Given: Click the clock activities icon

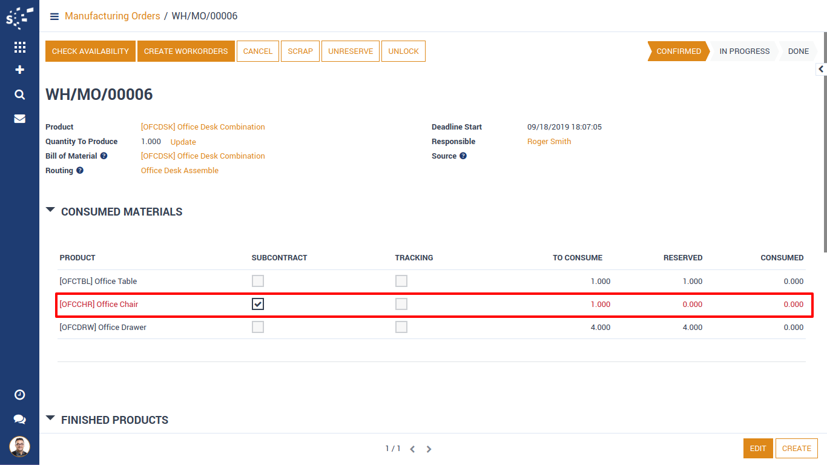Looking at the screenshot, I should click(x=19, y=395).
